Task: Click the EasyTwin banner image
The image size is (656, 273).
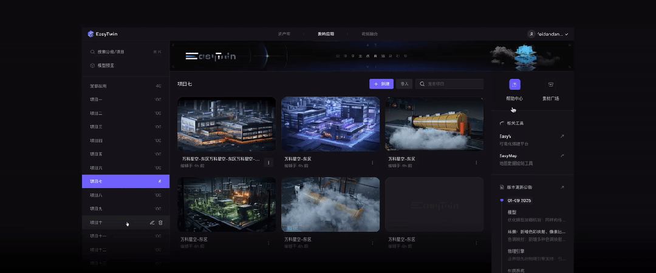Action: pyautogui.click(x=372, y=56)
